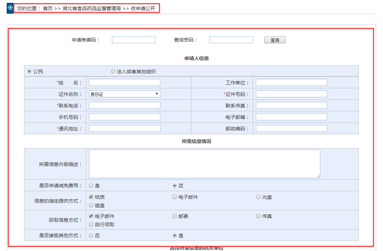Click the 查询 button
The width and height of the screenshot is (383, 251).
[274, 40]
